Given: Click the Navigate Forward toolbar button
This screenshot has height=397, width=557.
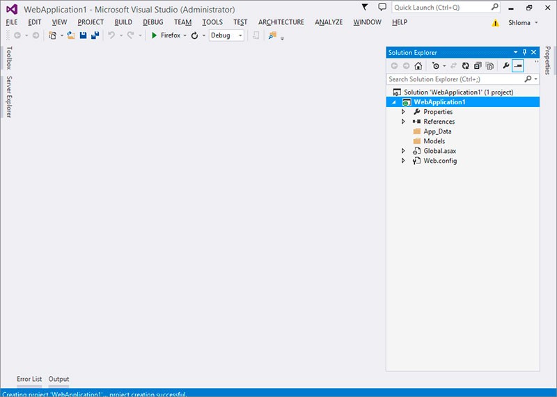Looking at the screenshot, I should tap(36, 35).
